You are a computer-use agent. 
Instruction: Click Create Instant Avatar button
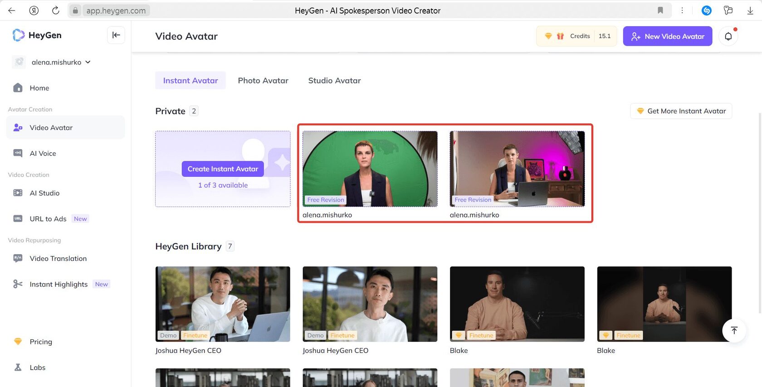223,169
